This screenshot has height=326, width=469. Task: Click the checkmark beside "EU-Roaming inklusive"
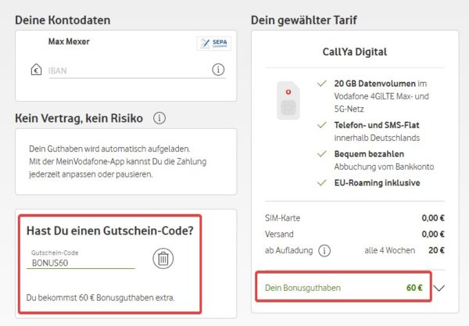click(x=321, y=184)
